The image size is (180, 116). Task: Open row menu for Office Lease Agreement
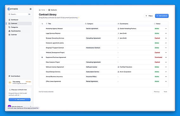pos(166,81)
